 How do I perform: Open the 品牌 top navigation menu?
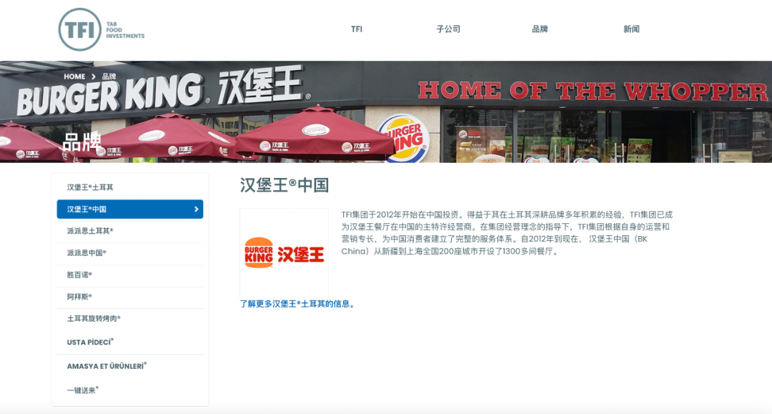540,29
